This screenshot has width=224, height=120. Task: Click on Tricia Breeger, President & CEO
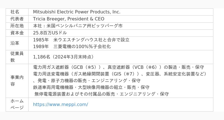point(69,19)
